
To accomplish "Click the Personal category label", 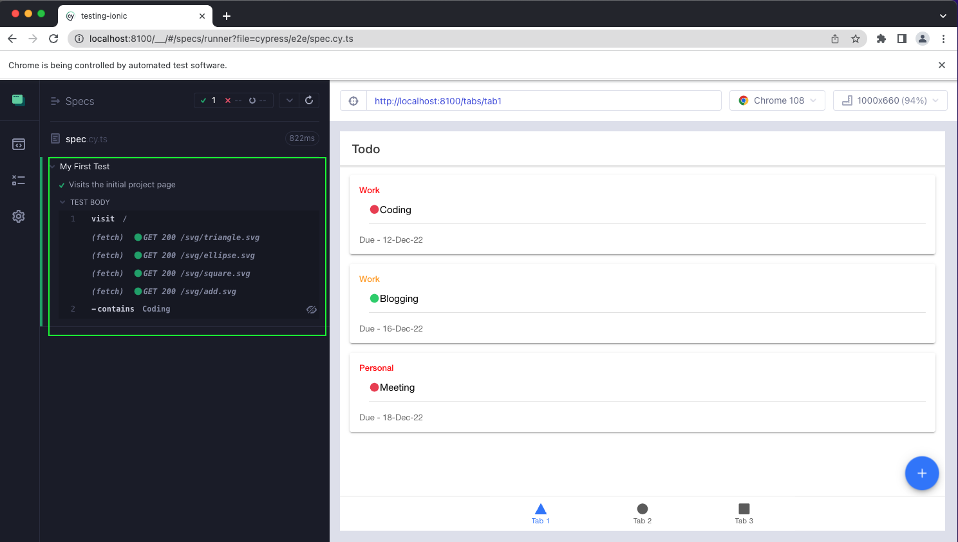I will (x=376, y=368).
